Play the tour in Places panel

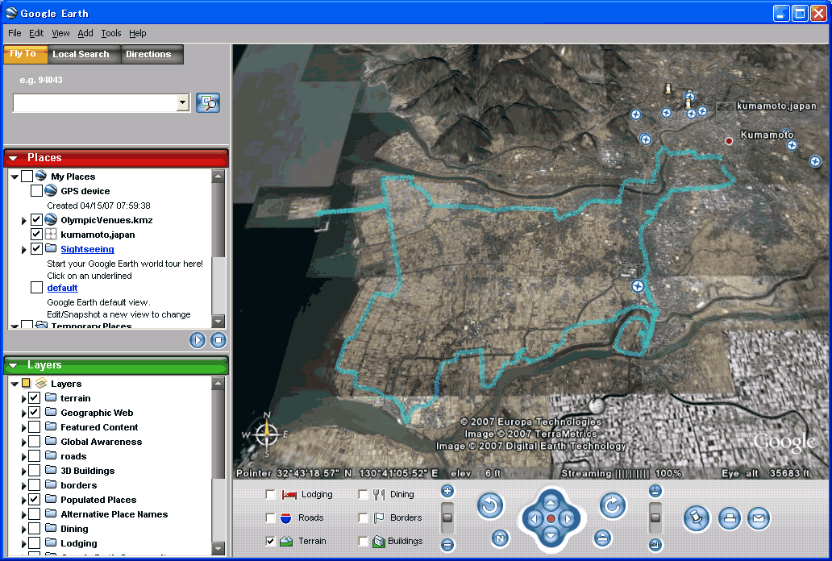click(x=198, y=339)
